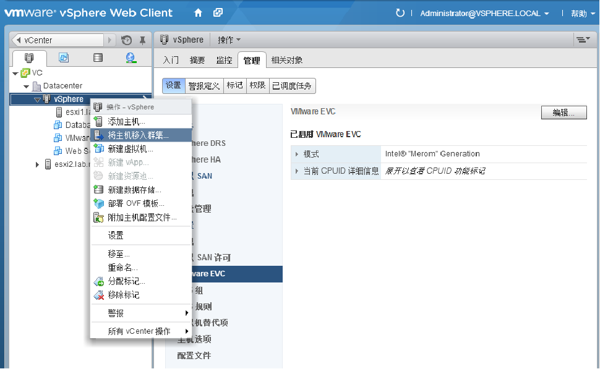Switch to the 摘要 tab
The image size is (600, 369).
[x=197, y=60]
